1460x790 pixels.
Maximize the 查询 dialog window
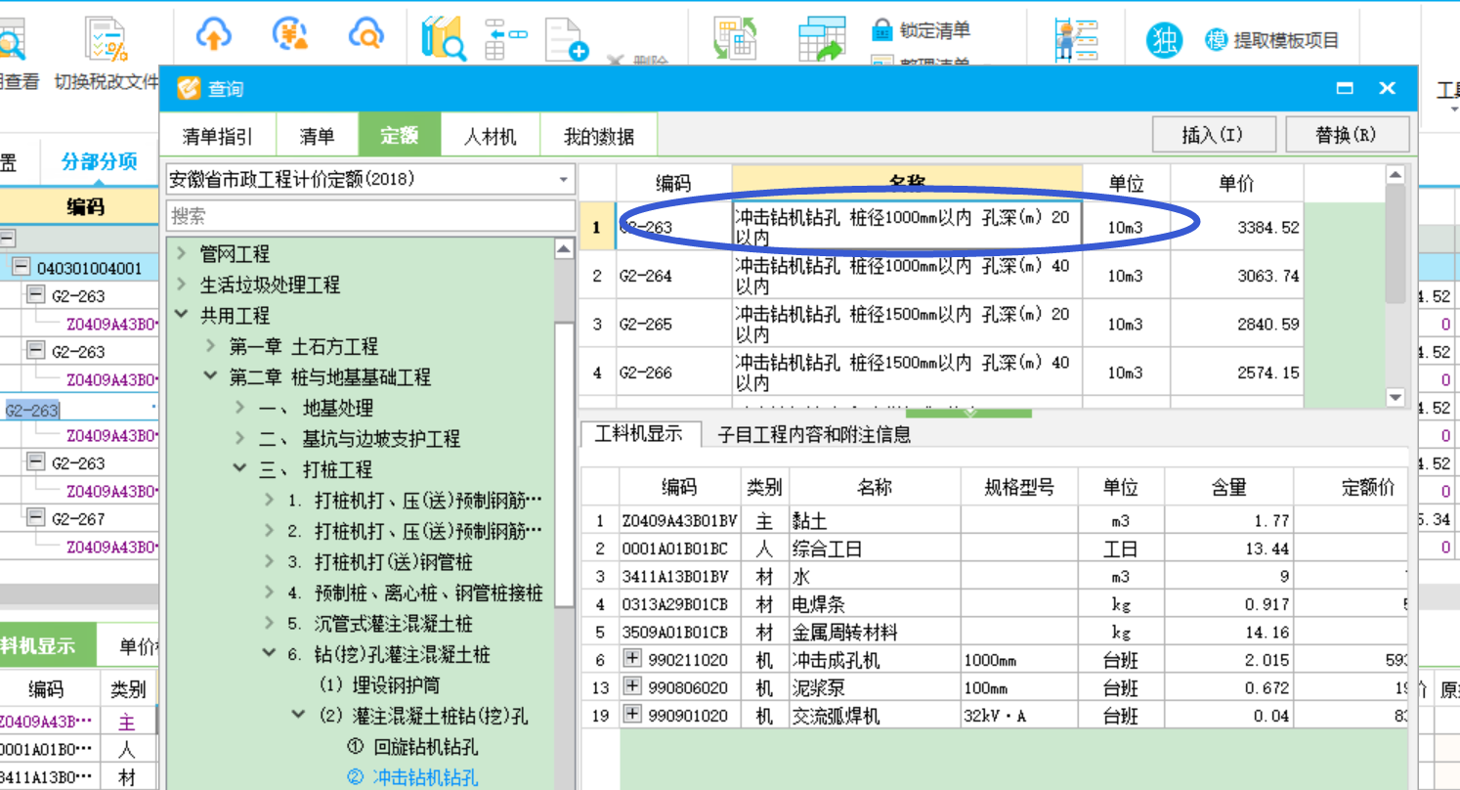pos(1345,88)
